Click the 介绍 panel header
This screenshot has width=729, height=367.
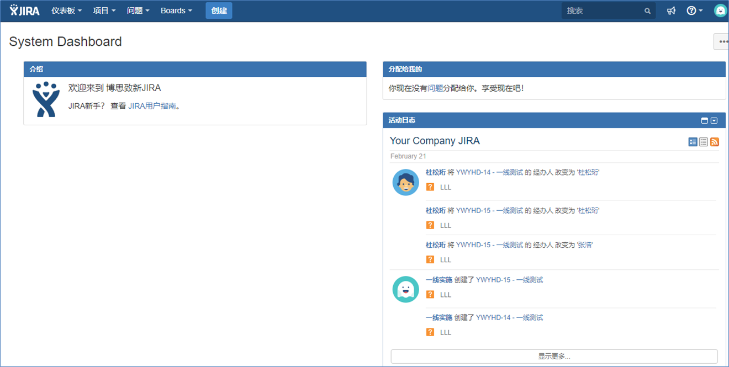point(195,69)
